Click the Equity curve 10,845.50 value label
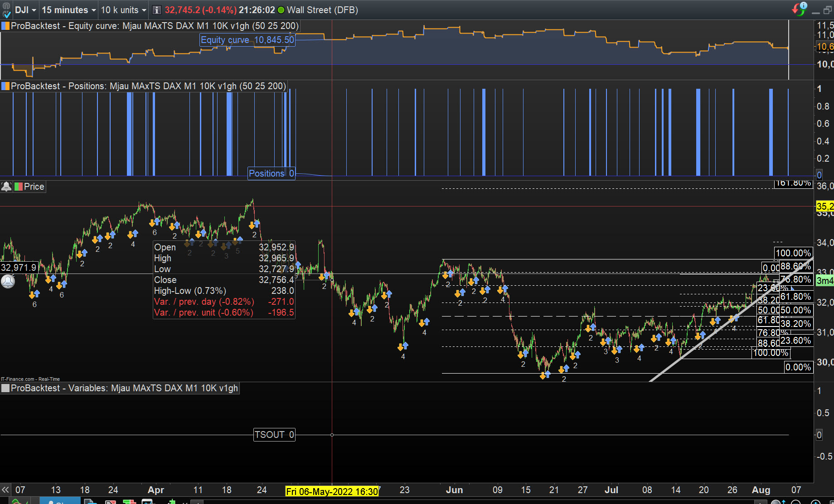This screenshot has height=504, width=834. pos(247,40)
